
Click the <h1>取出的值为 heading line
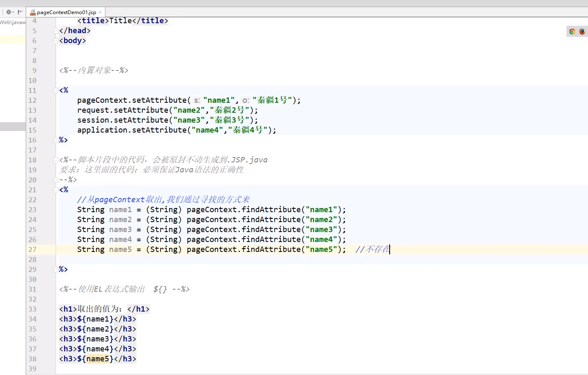[x=104, y=309]
